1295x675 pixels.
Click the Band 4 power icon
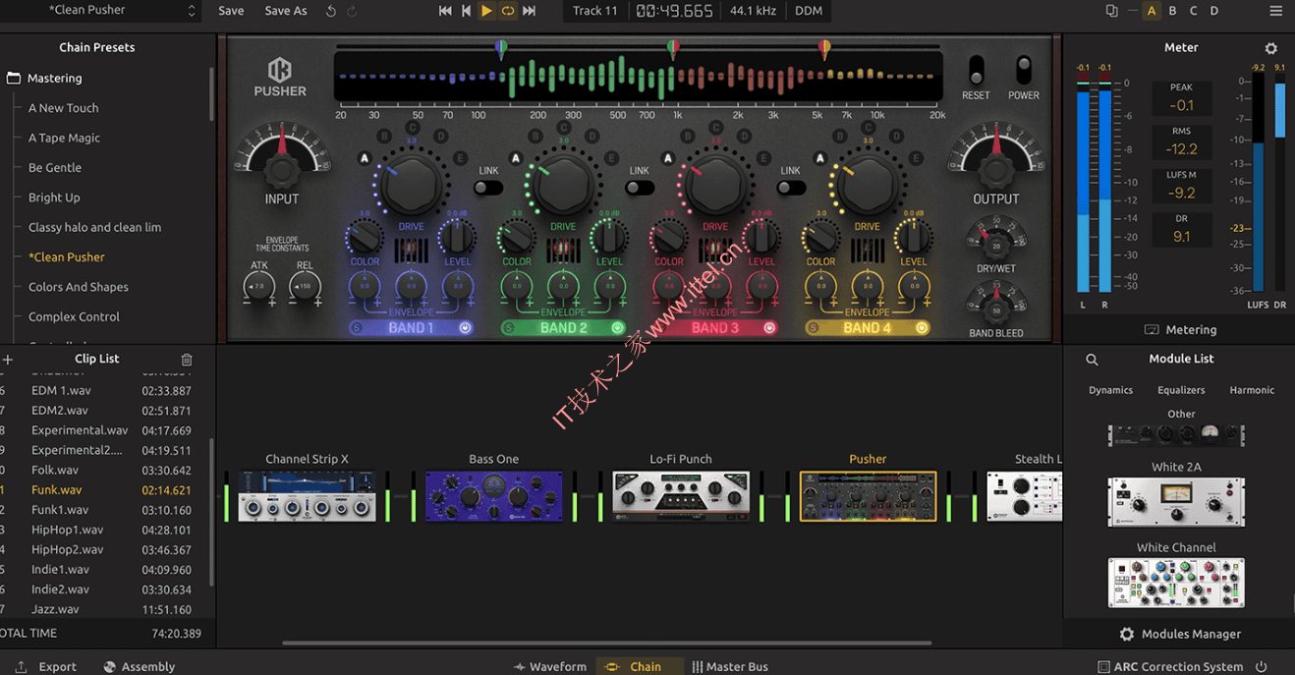pyautogui.click(x=922, y=327)
